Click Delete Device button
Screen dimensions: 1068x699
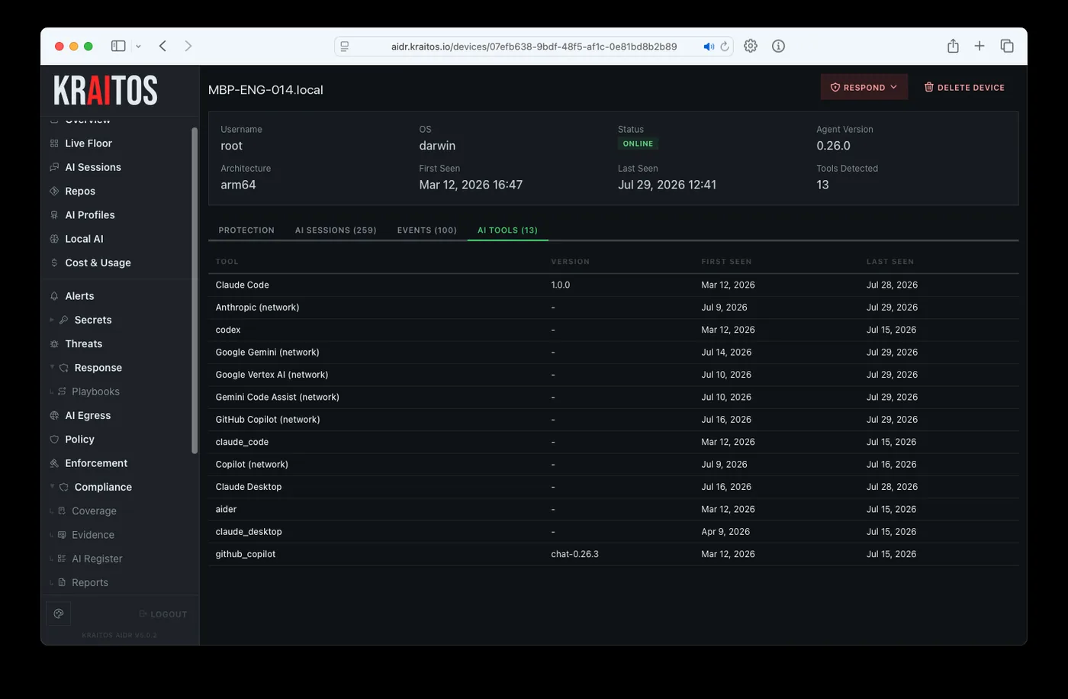click(964, 87)
